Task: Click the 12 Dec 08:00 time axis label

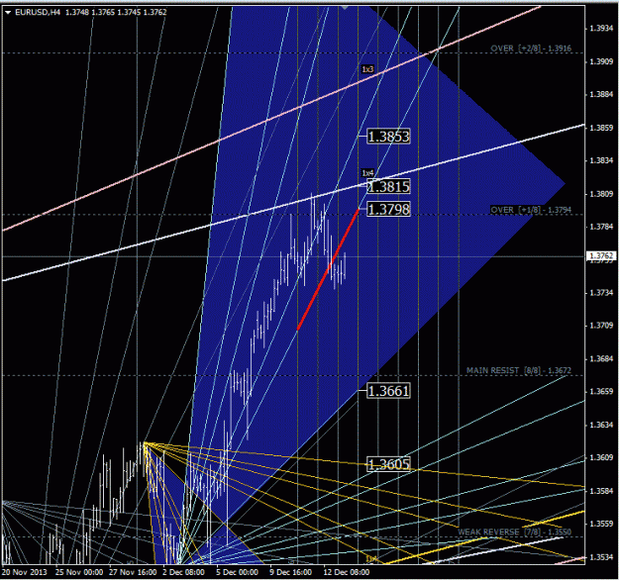Action: pos(347,572)
